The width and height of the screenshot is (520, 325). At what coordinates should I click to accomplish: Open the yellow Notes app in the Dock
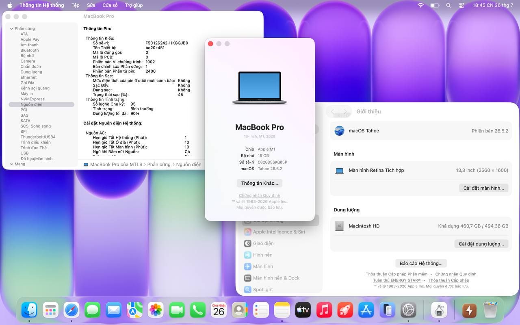click(x=282, y=310)
